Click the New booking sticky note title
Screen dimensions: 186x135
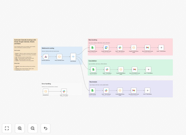(93, 40)
